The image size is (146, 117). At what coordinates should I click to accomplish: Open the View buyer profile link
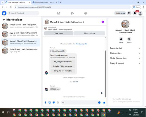click(x=81, y=44)
